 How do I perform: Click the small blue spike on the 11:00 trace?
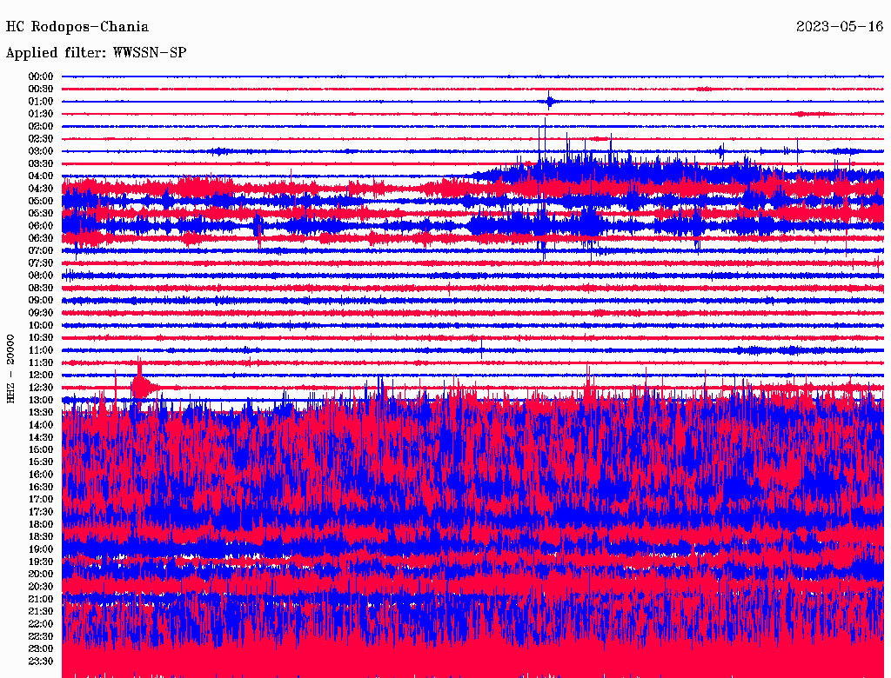pyautogui.click(x=482, y=349)
